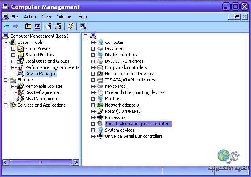Open the Window menu
This screenshot has width=251, height=177.
click(x=65, y=17)
